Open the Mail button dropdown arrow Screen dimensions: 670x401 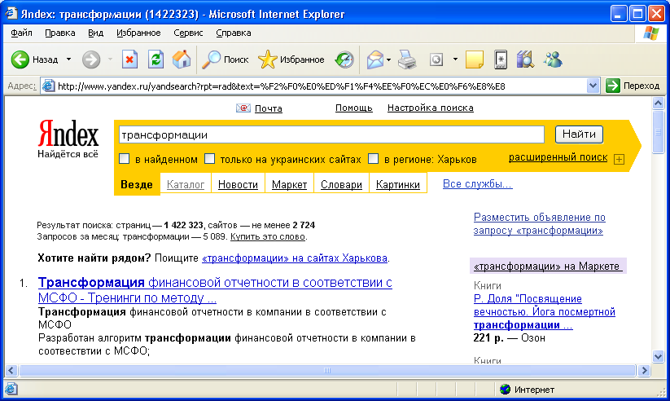point(388,59)
